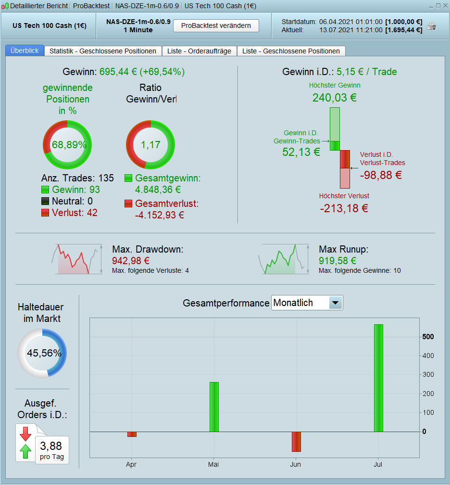Click the candlestick app icon in title bar

click(5, 6)
